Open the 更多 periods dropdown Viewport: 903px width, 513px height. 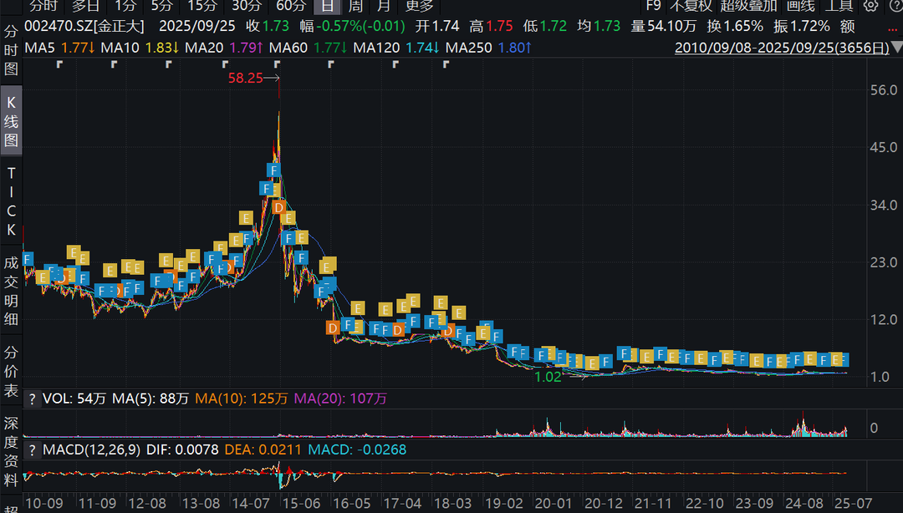click(419, 6)
